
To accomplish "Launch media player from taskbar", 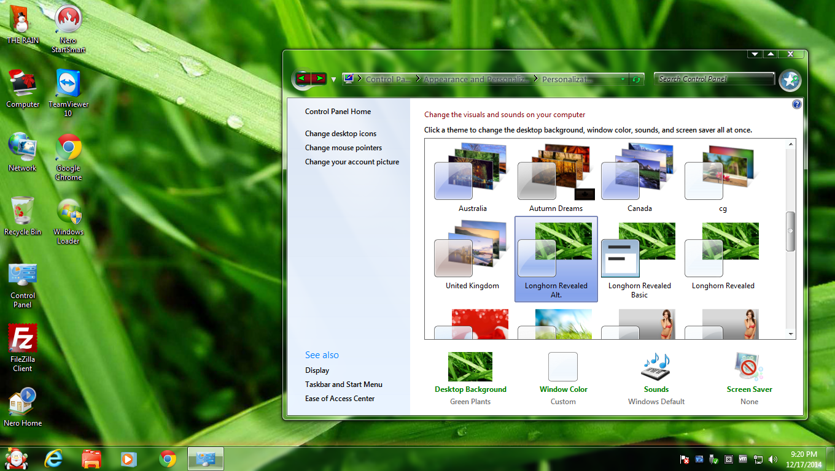I will pos(129,459).
